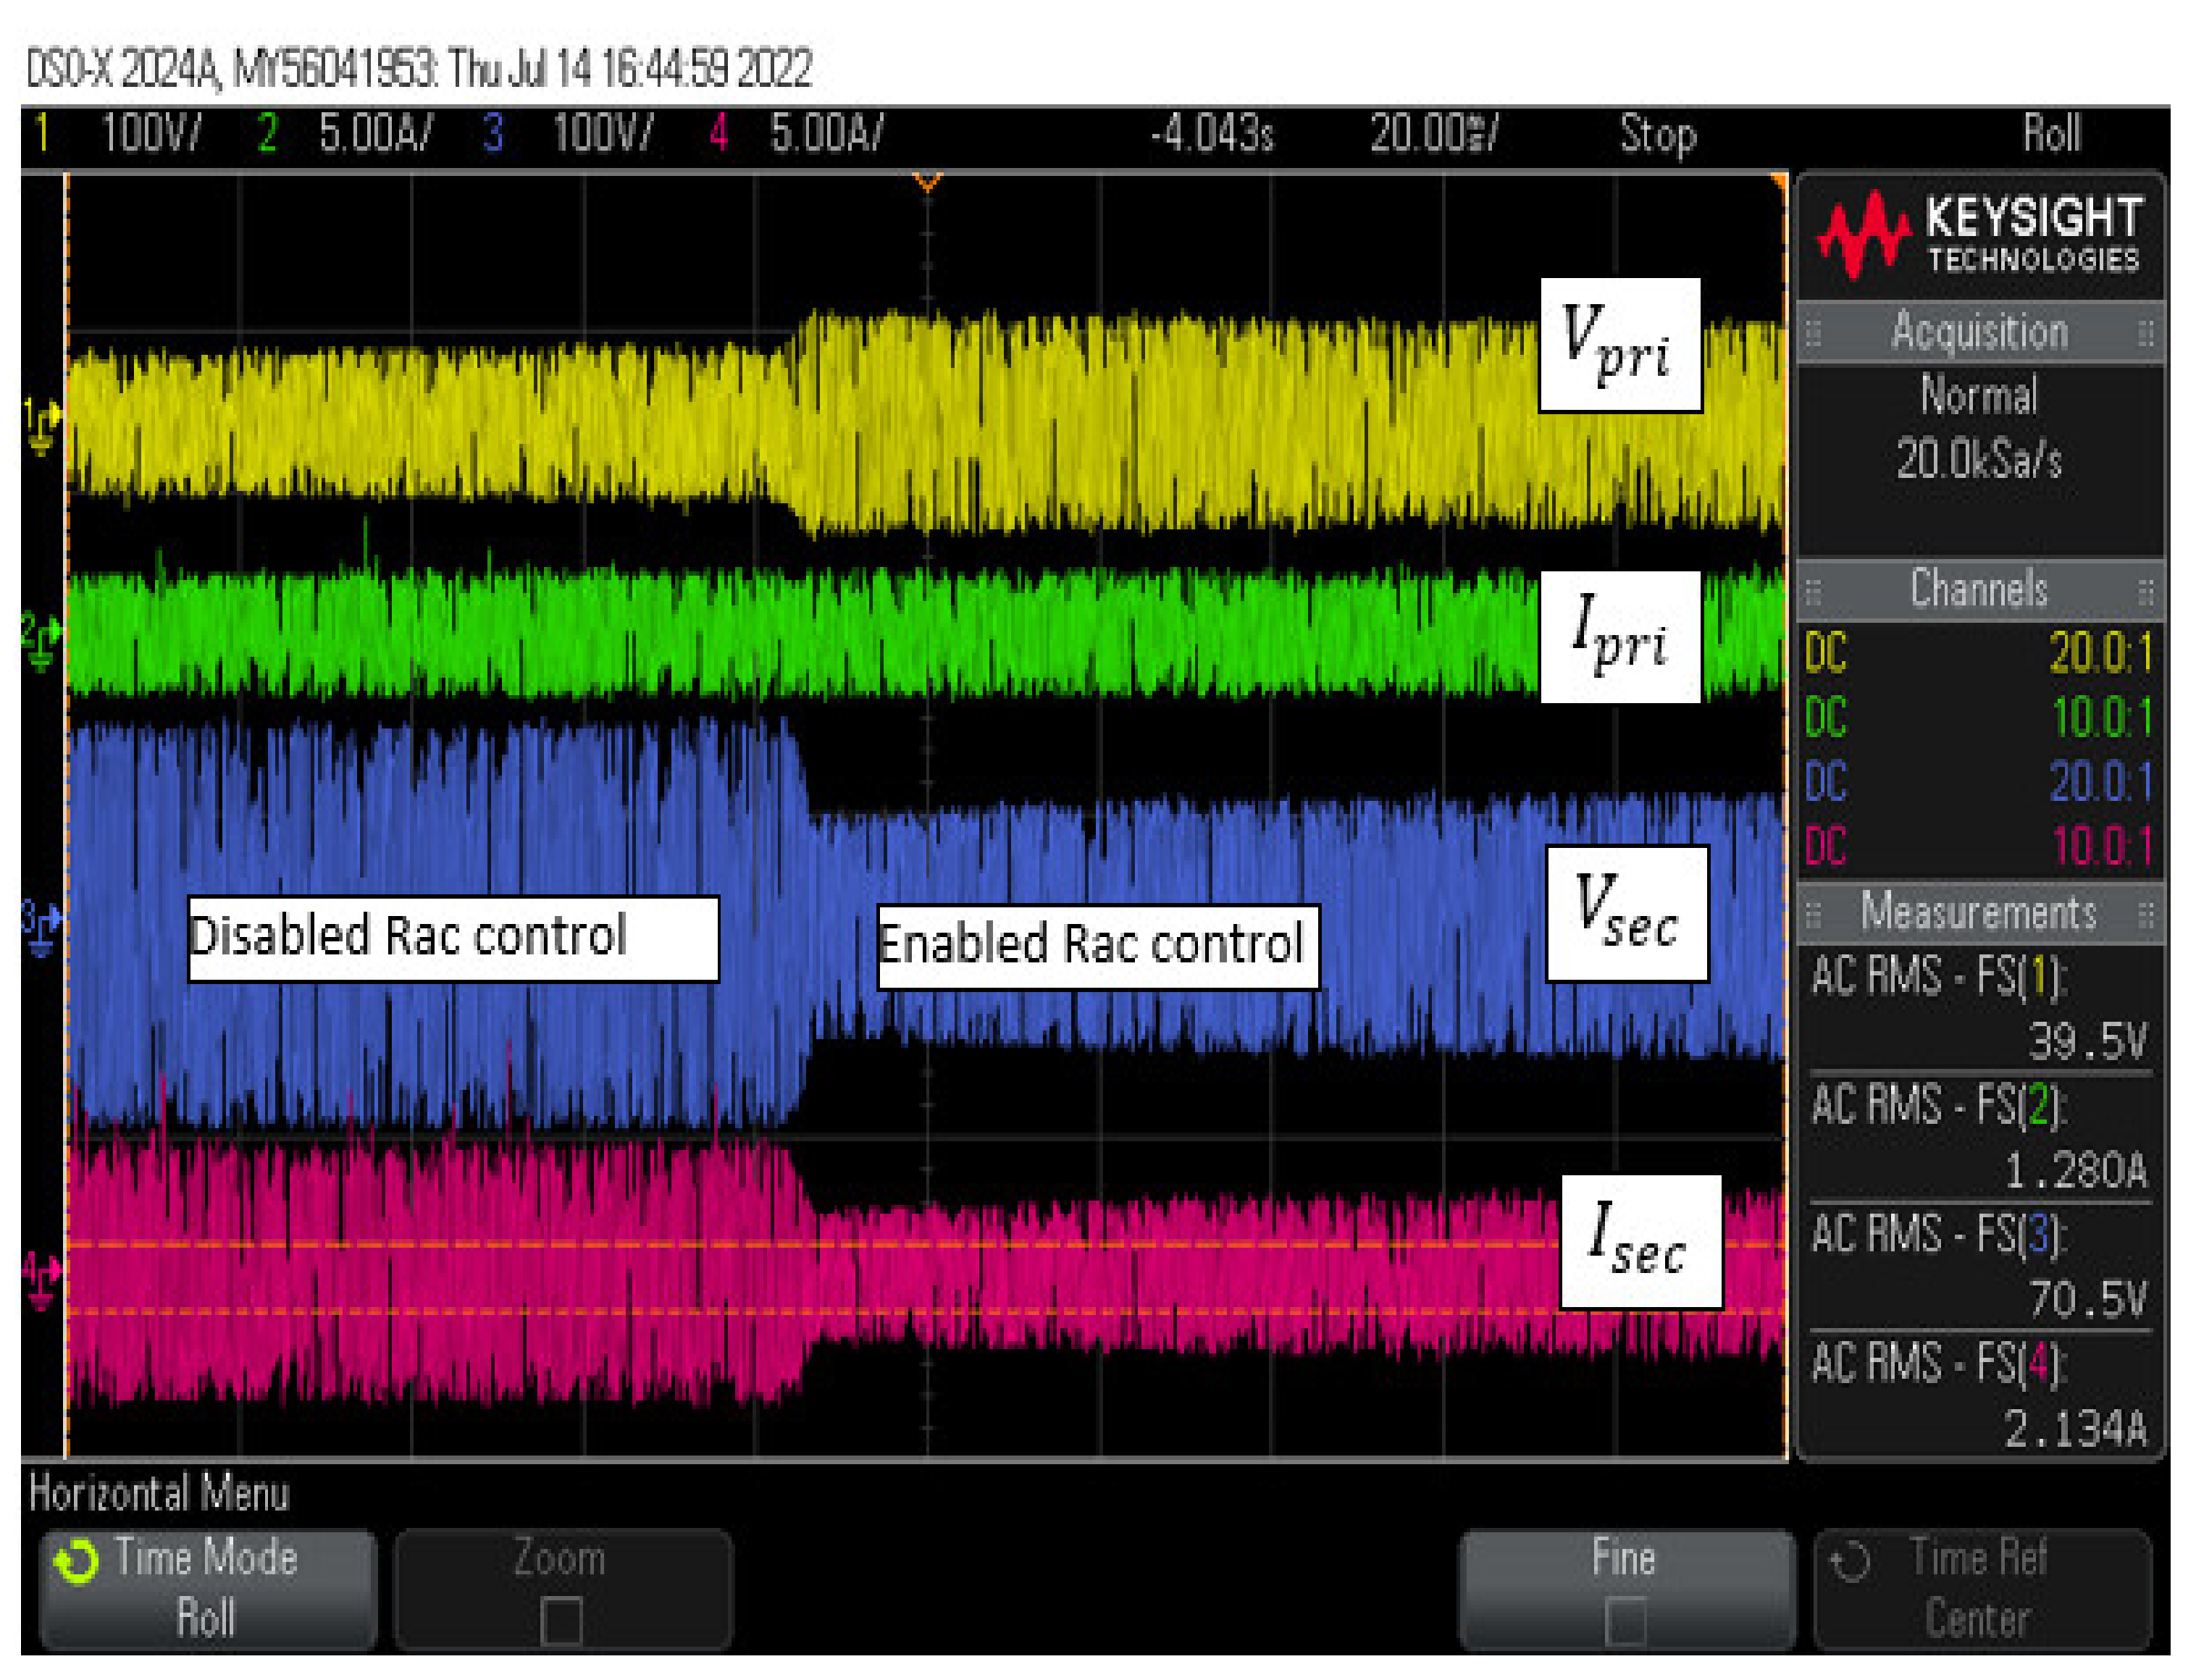The height and width of the screenshot is (1680, 2196).
Task: Click Time Mode rotary arrow icon
Action: tap(76, 1562)
